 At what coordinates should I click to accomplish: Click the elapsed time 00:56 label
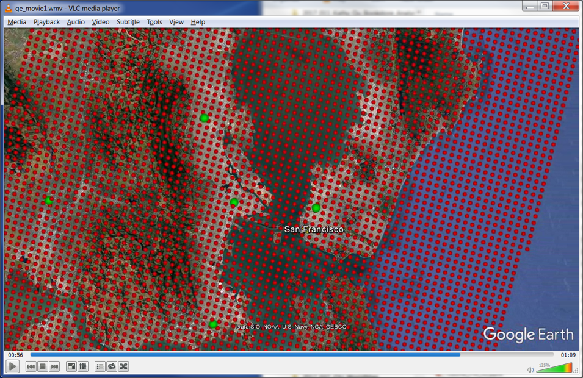click(x=16, y=355)
